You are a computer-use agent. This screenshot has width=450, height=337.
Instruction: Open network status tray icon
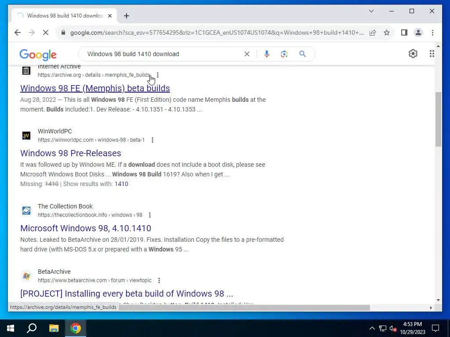[x=383, y=328]
